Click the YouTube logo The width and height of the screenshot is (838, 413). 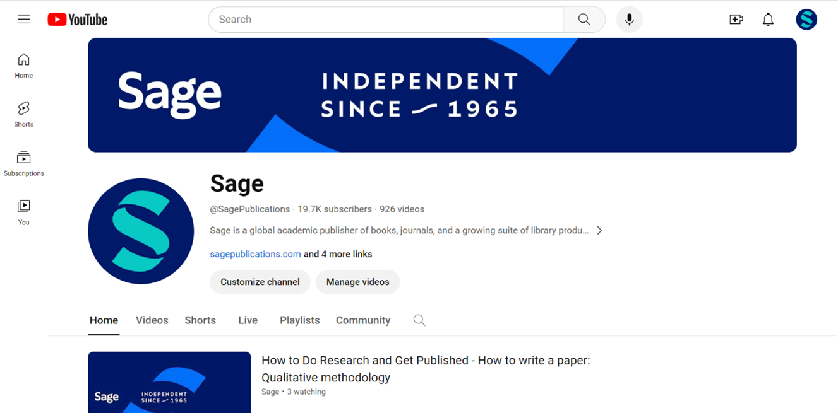(x=78, y=20)
